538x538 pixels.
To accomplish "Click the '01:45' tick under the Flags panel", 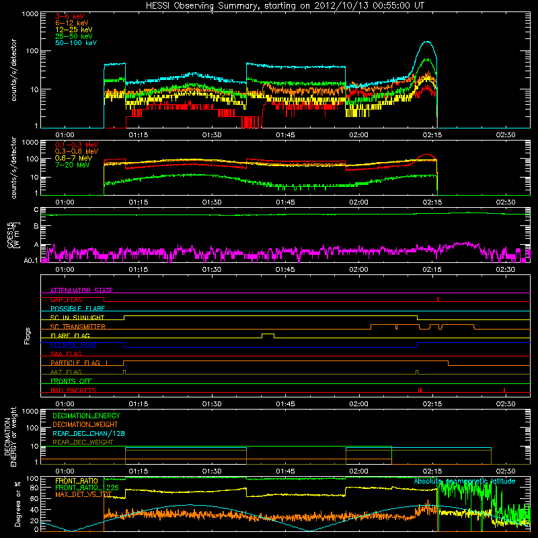I will pos(285,404).
